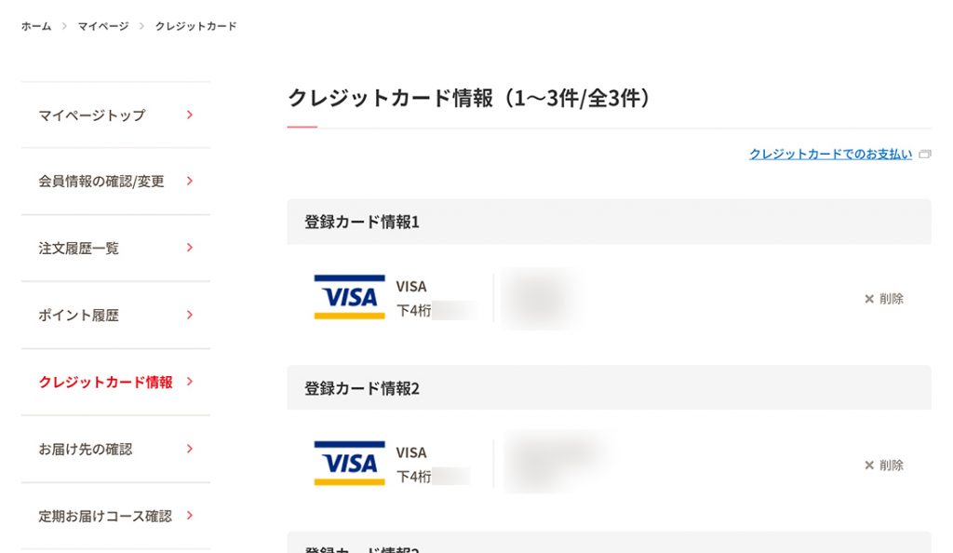Click the arrow next to 定期お届けコース確認

coord(190,516)
